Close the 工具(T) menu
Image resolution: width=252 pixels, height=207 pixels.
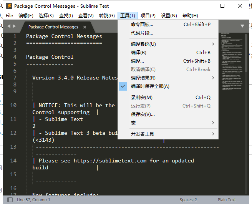128,16
